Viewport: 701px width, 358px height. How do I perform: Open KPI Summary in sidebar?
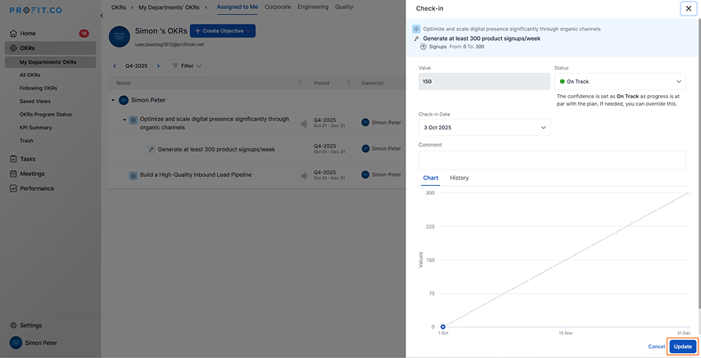tap(36, 128)
